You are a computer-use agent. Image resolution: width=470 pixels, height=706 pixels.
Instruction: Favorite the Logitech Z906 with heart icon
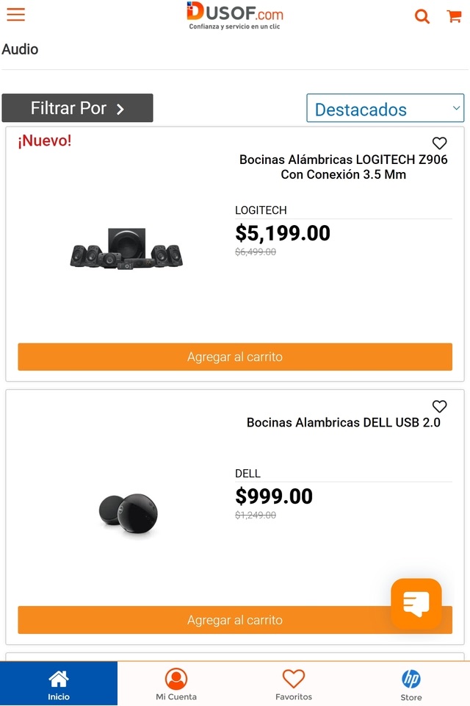(439, 143)
